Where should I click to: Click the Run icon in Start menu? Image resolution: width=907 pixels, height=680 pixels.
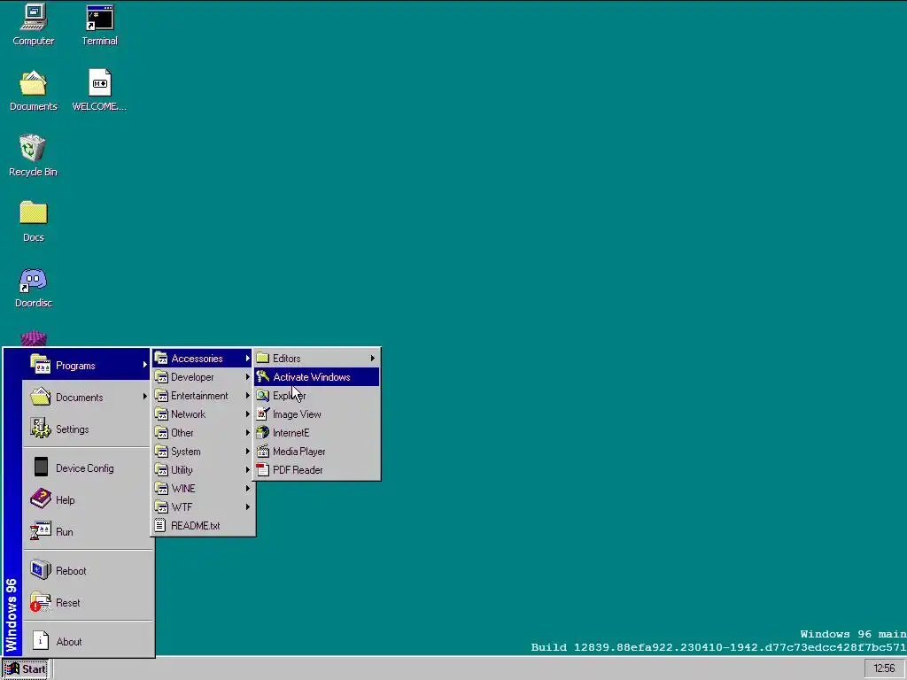pyautogui.click(x=41, y=531)
